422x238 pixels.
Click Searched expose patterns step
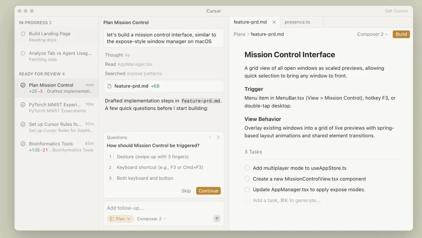click(x=133, y=73)
